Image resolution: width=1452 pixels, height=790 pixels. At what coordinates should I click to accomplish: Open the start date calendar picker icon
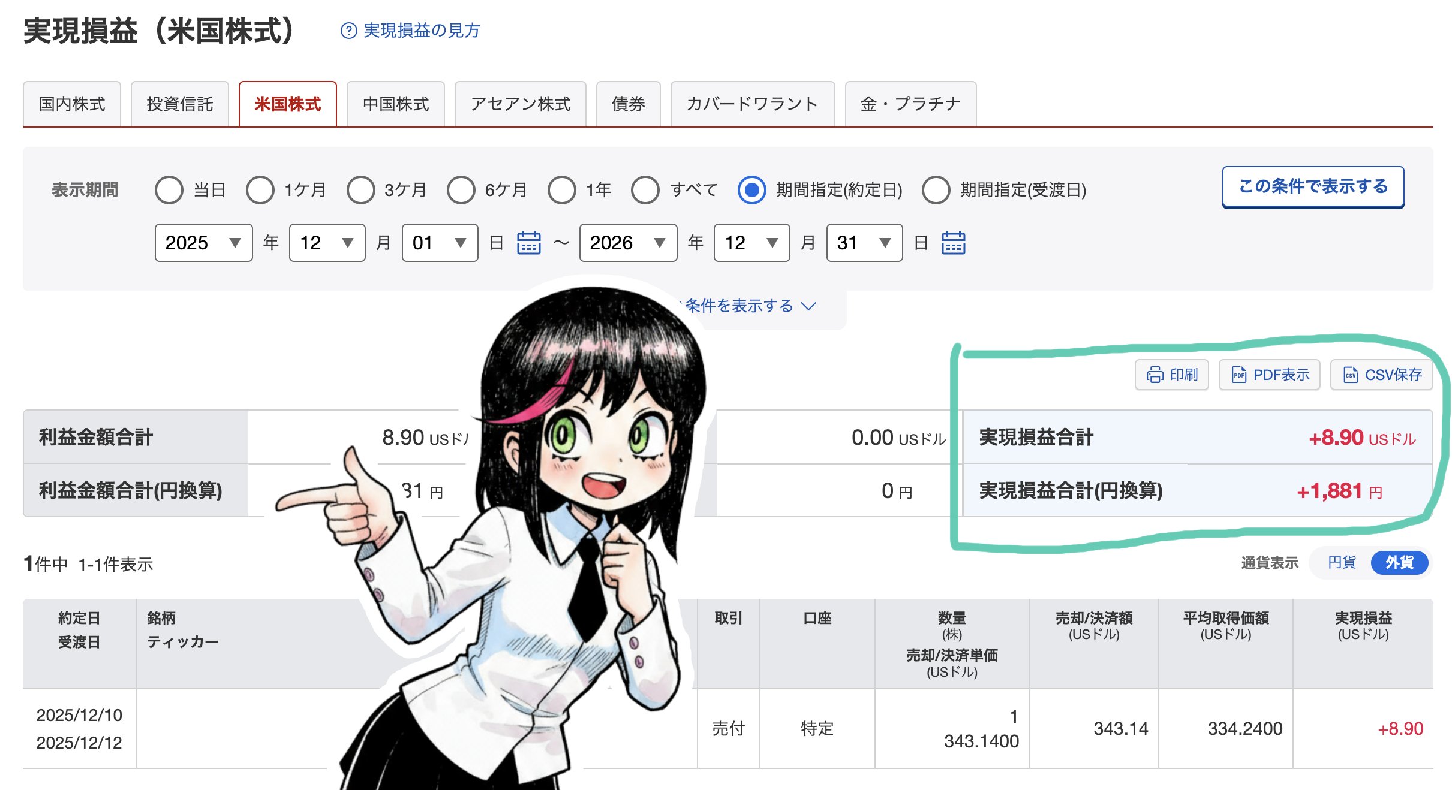click(x=528, y=243)
